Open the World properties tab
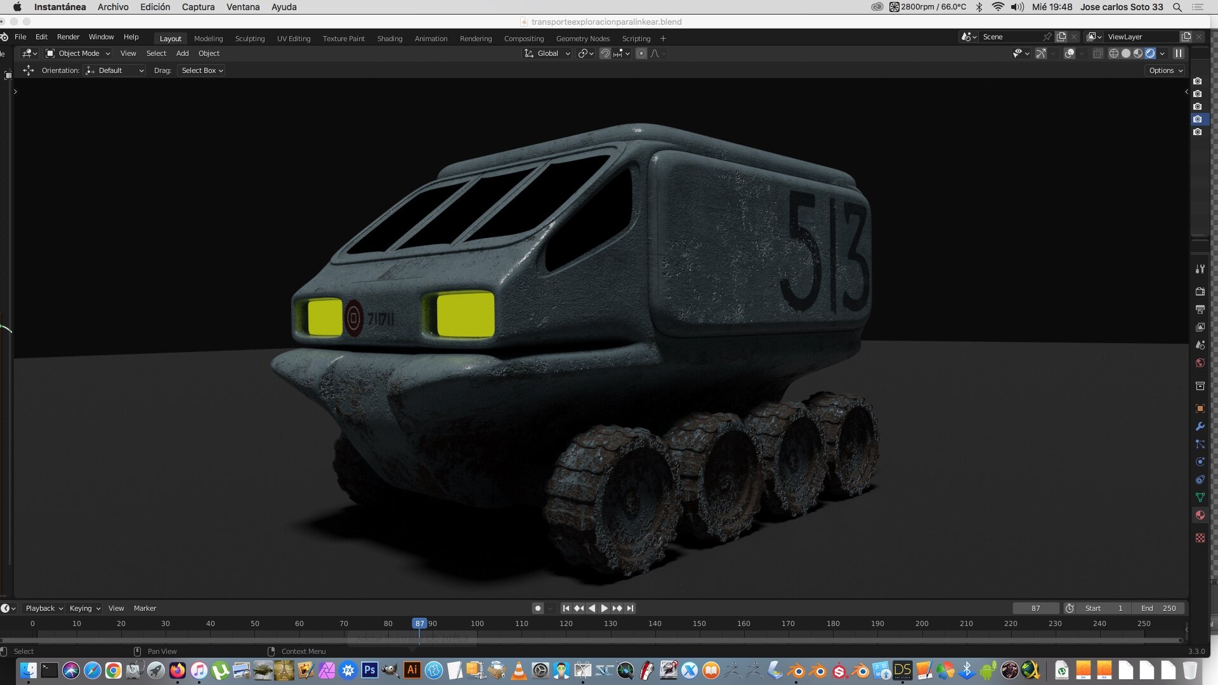The image size is (1218, 685). point(1200,363)
